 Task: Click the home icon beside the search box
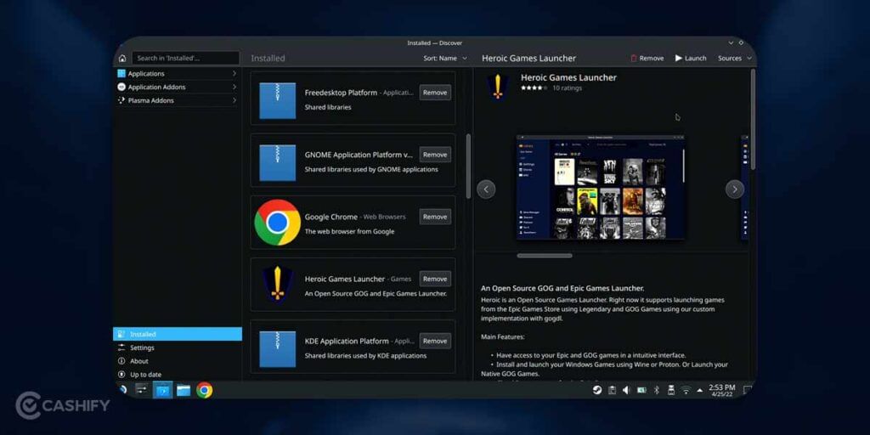point(122,59)
